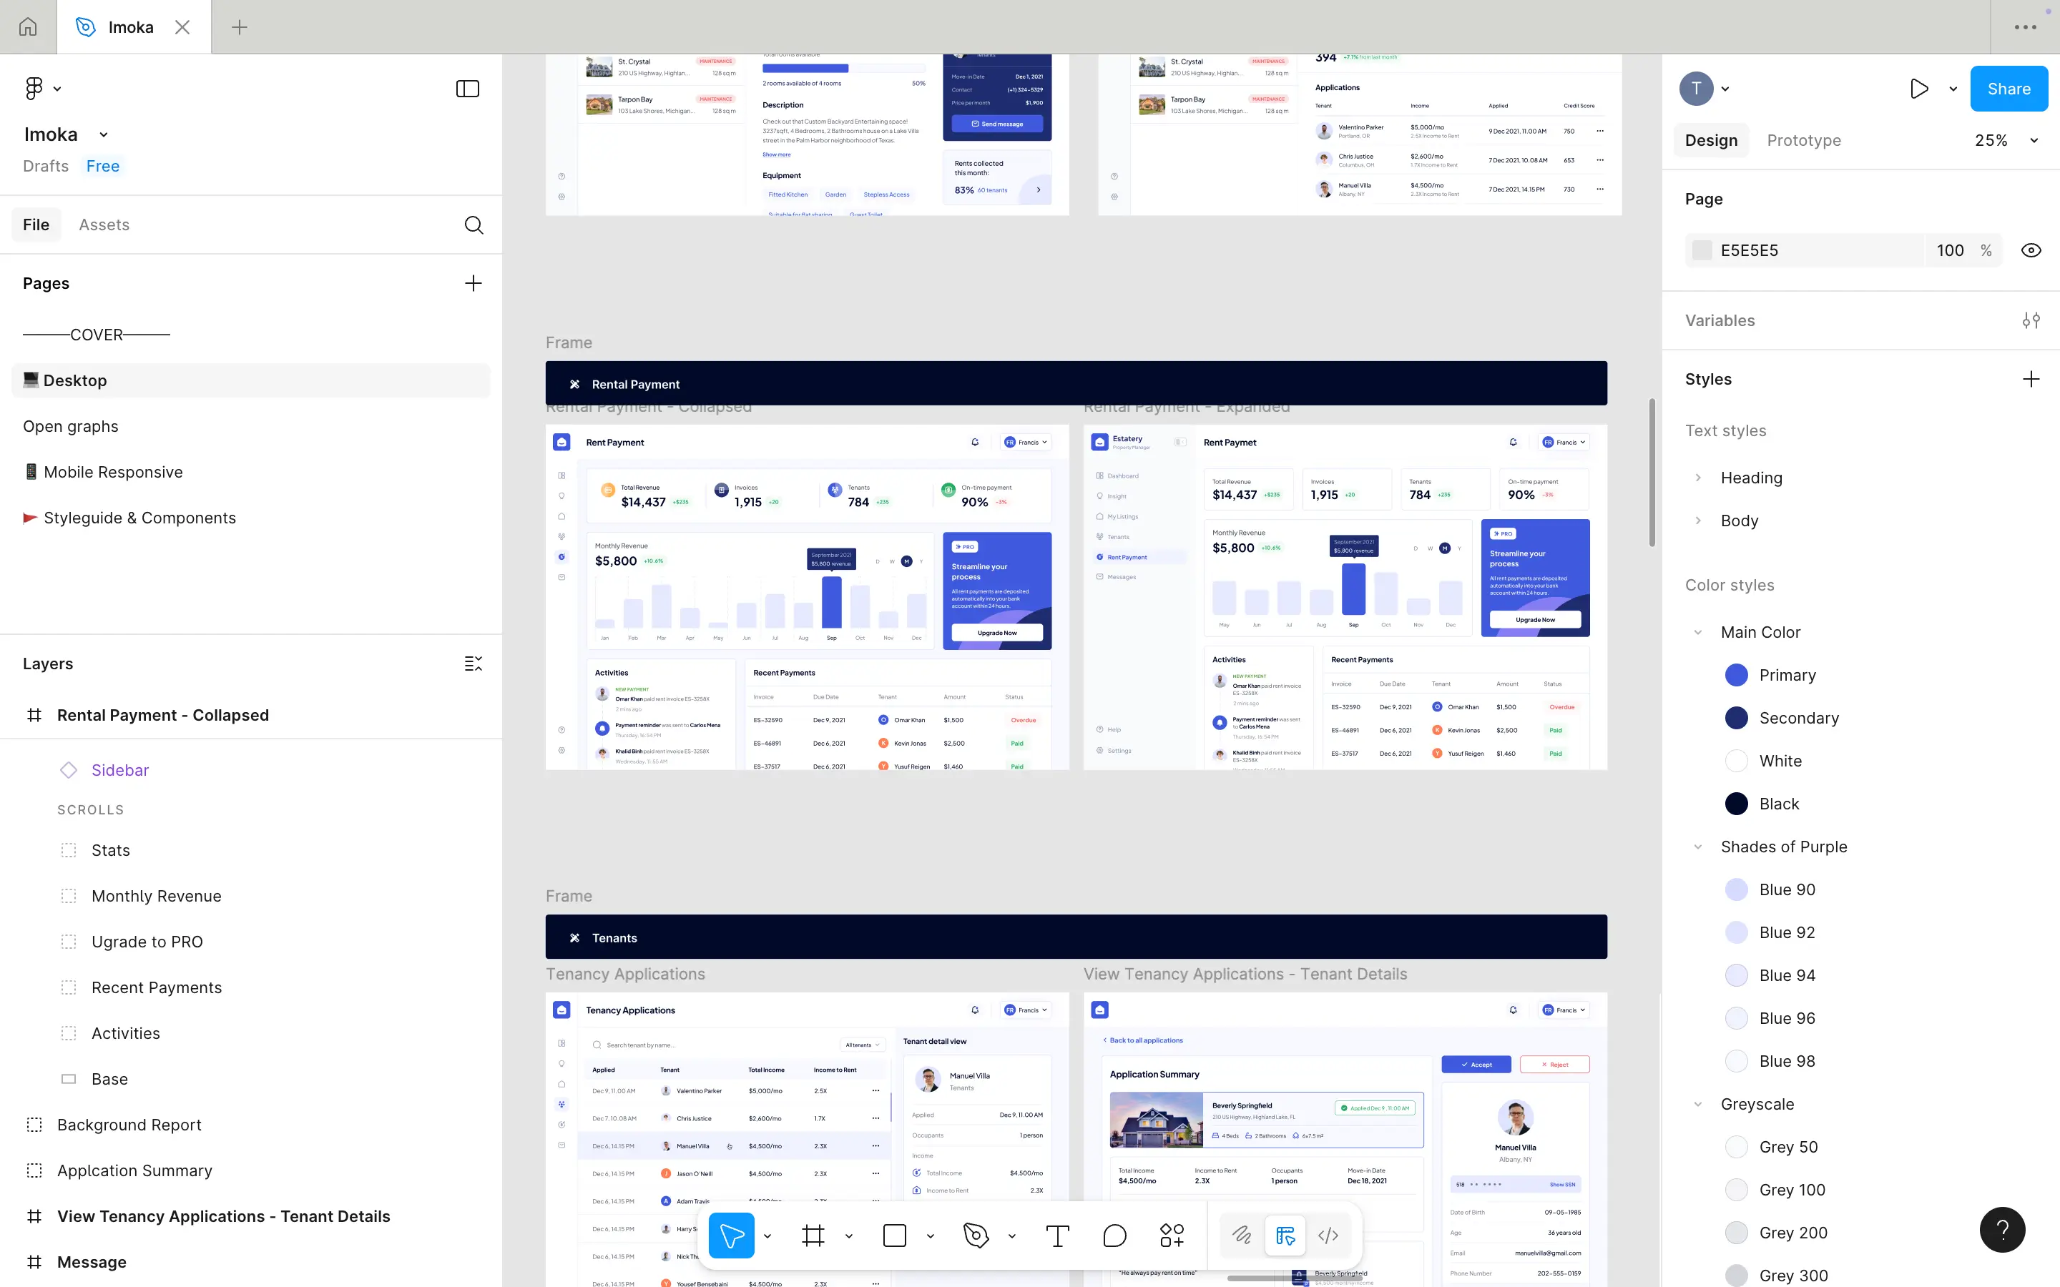Open the Actions components tool
The width and height of the screenshot is (2060, 1287).
tap(1172, 1235)
